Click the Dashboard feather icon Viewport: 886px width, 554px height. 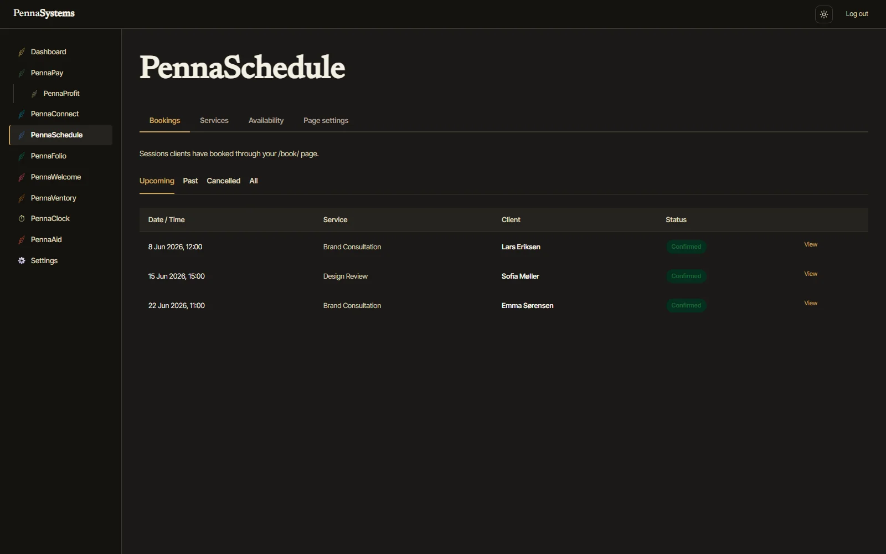pyautogui.click(x=22, y=52)
